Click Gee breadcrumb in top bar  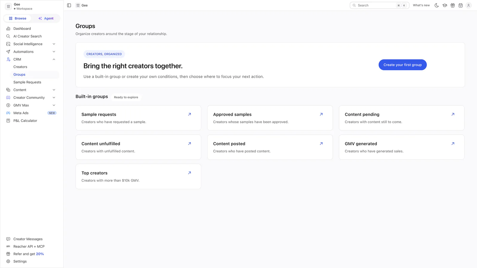[82, 5]
